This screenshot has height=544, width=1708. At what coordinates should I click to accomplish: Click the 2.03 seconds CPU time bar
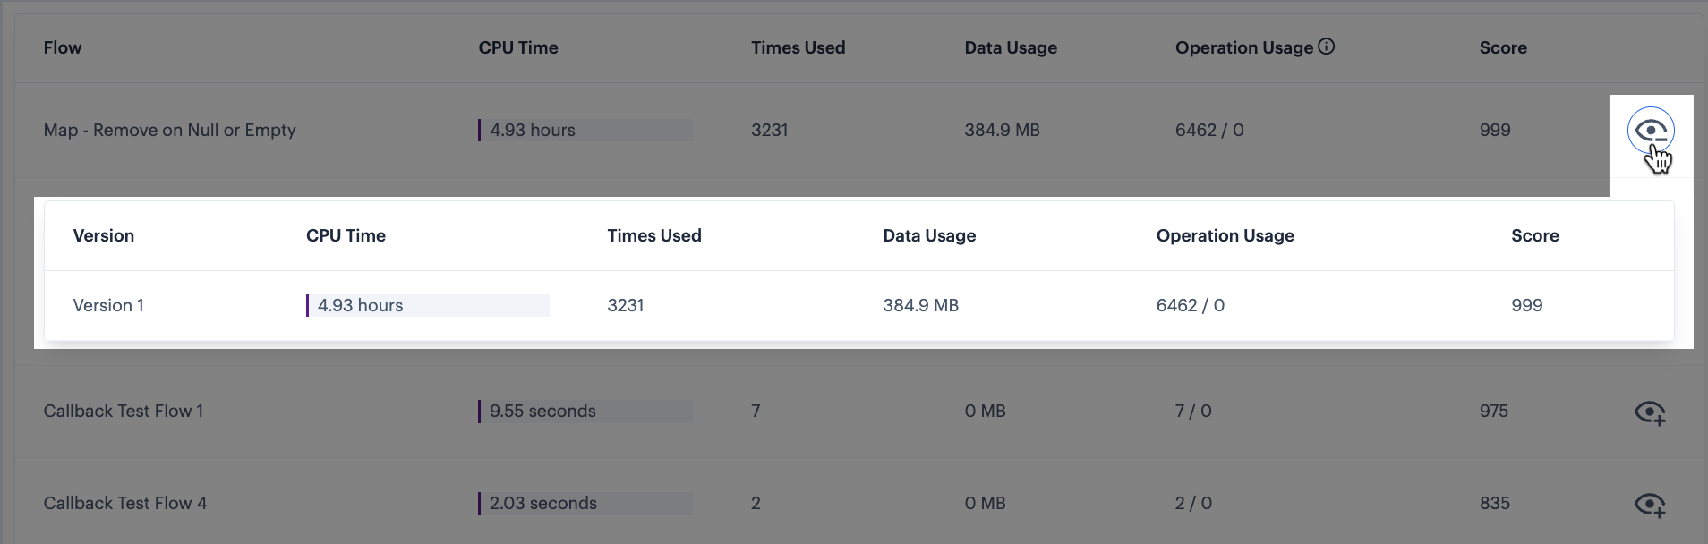585,504
